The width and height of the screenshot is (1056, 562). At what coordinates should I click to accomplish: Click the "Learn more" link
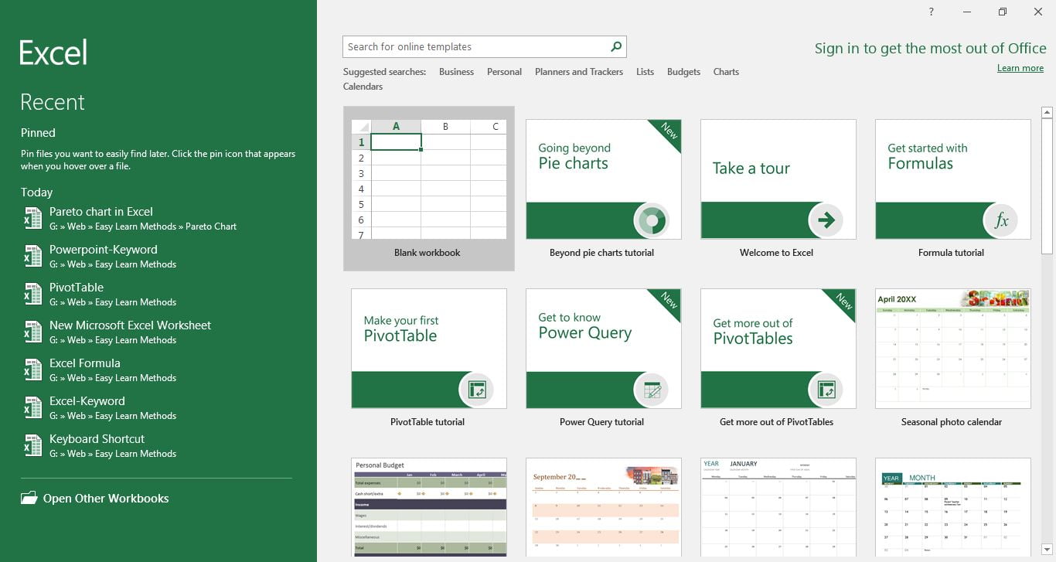[x=1020, y=67]
